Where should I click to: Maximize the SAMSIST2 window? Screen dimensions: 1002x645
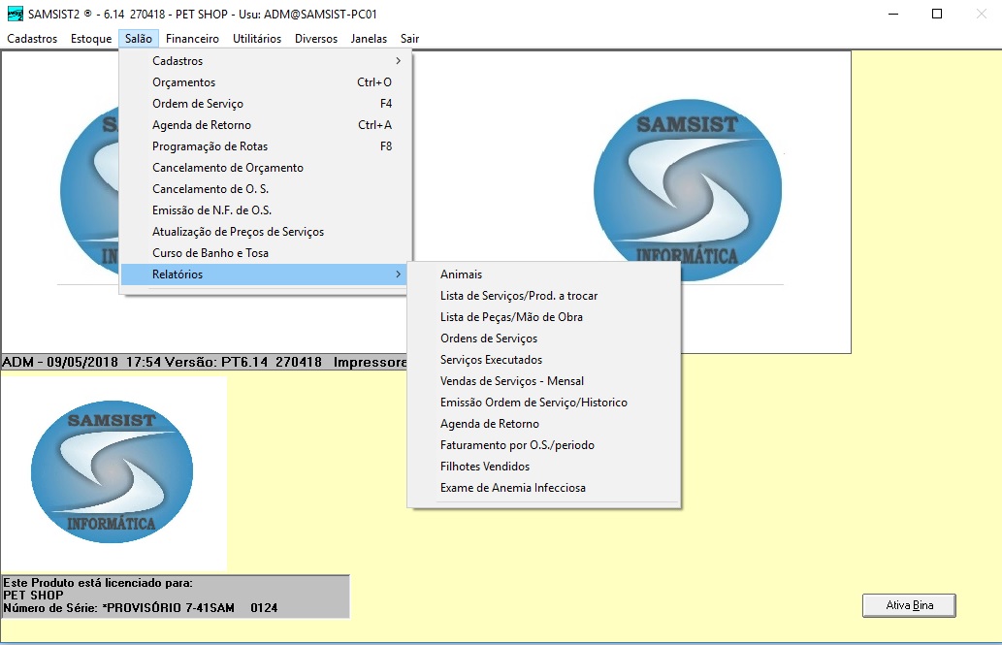[937, 14]
